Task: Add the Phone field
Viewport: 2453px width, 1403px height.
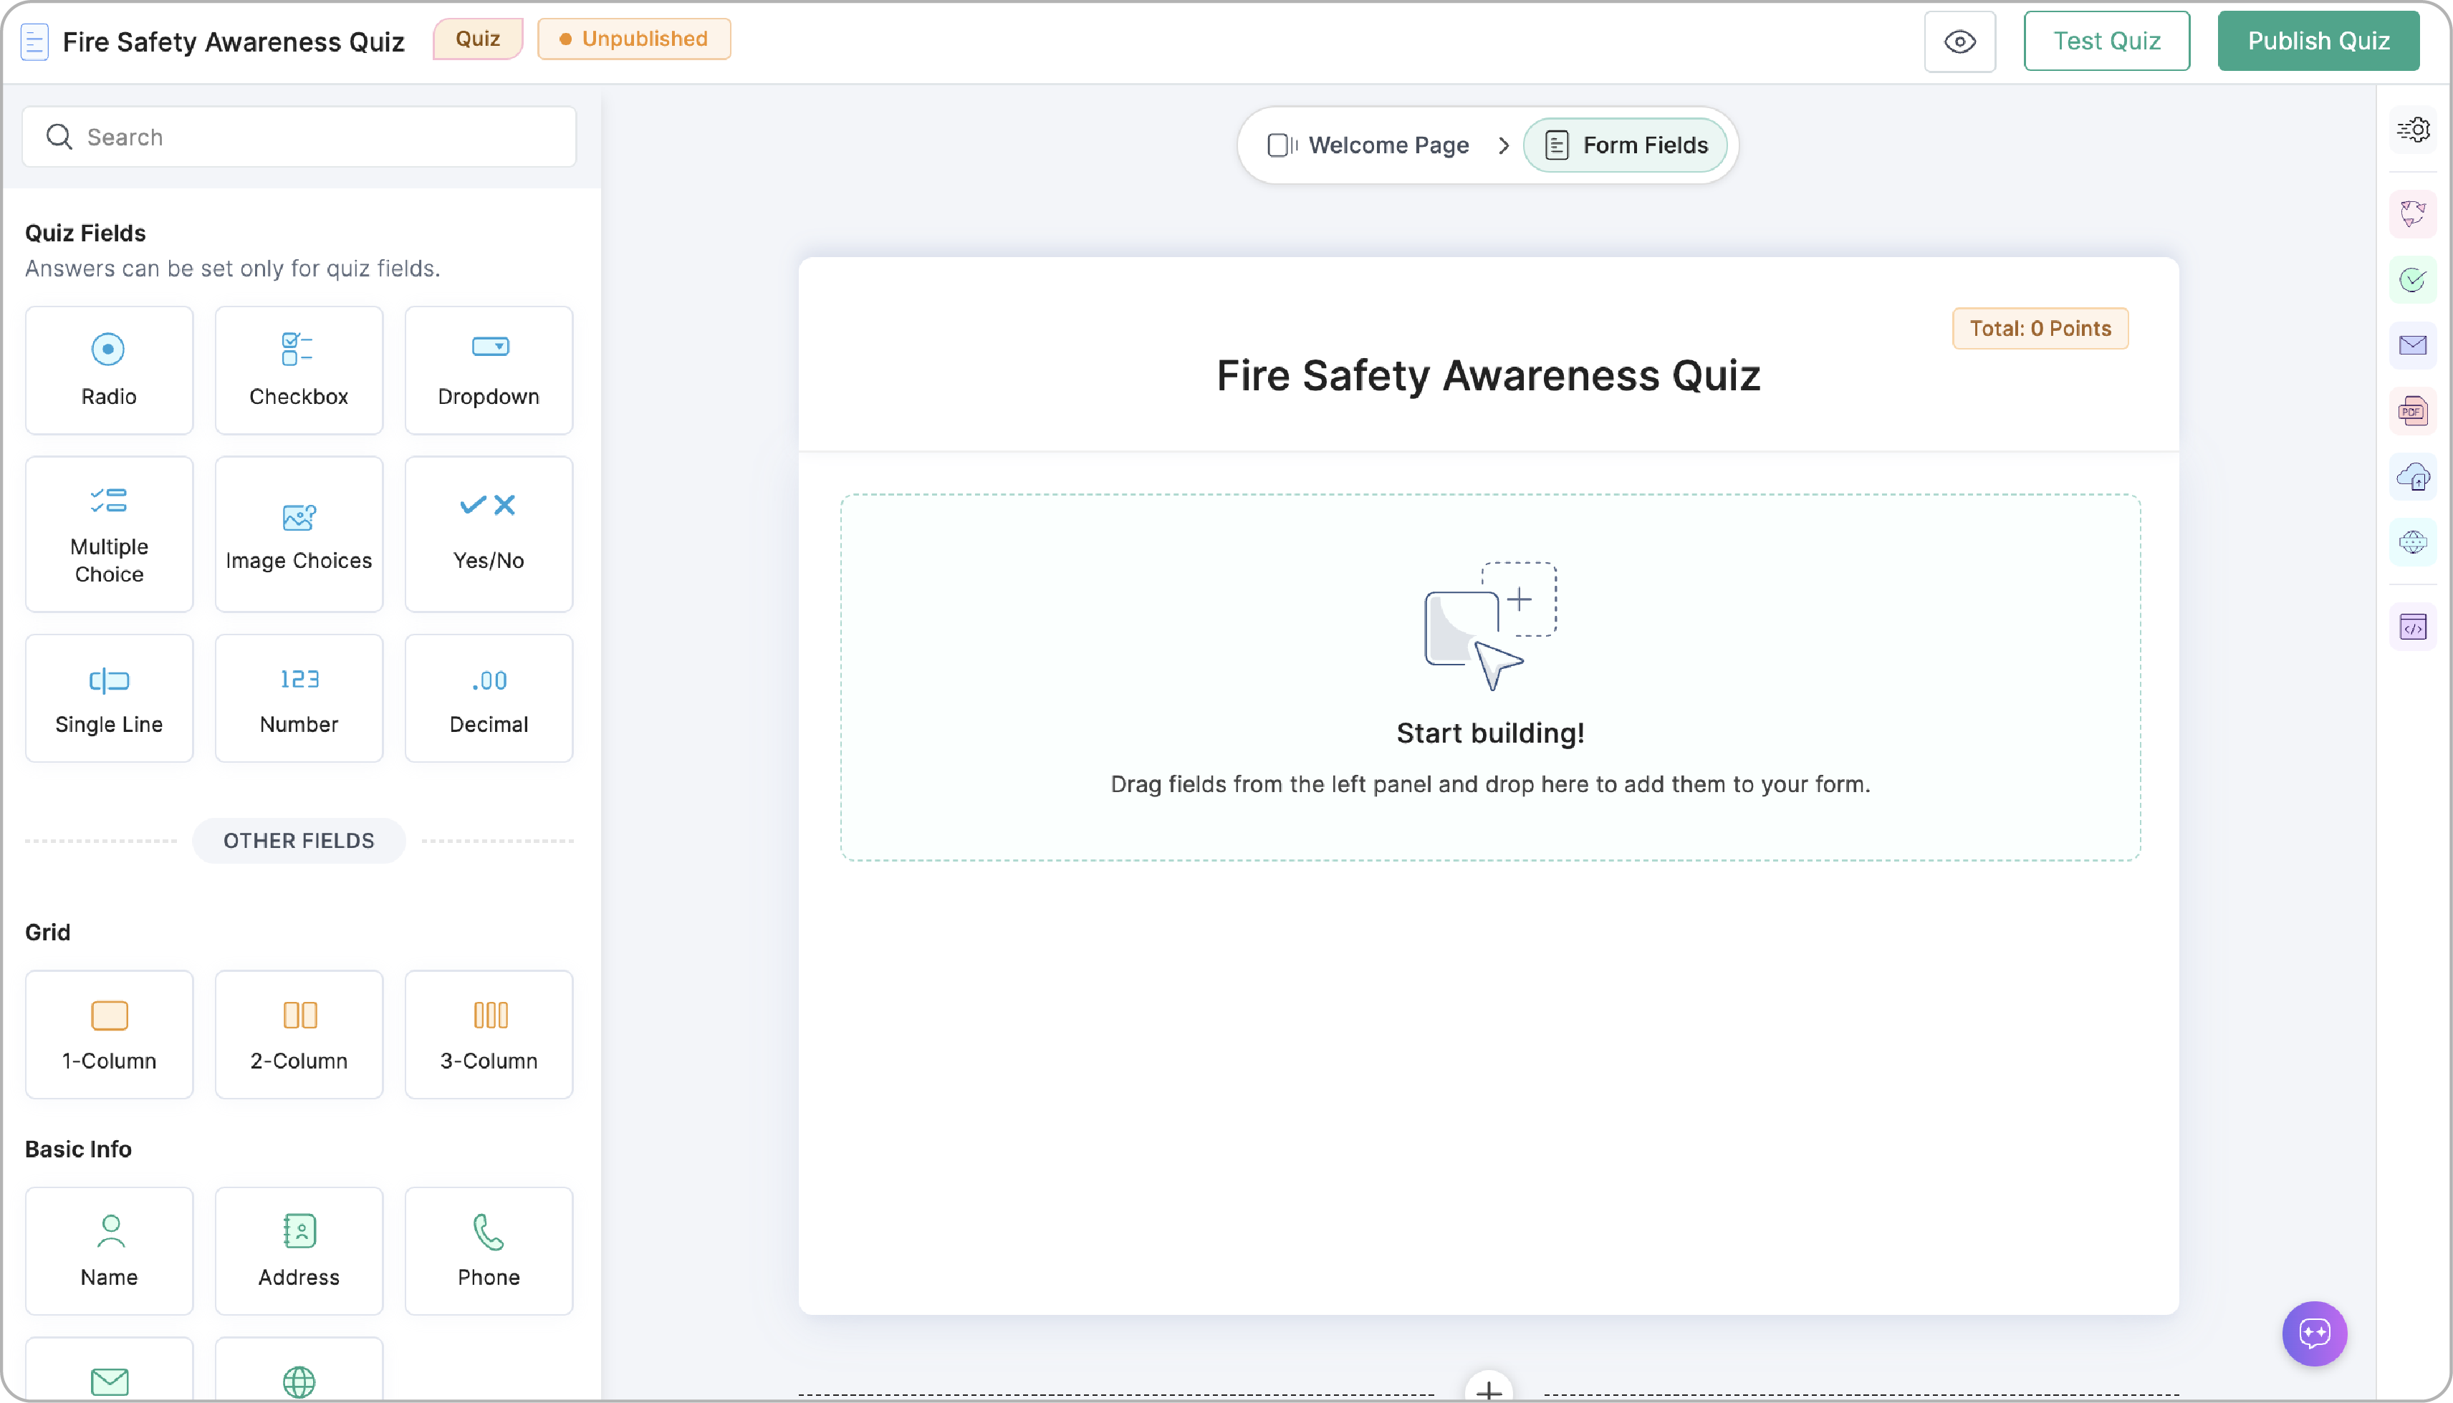Action: pyautogui.click(x=489, y=1250)
